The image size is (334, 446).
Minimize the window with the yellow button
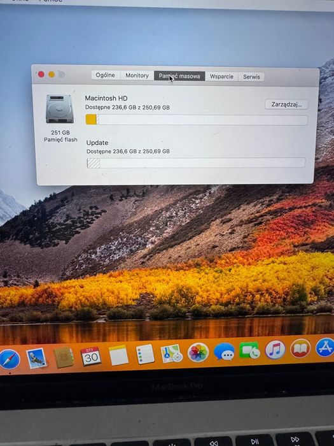52,75
